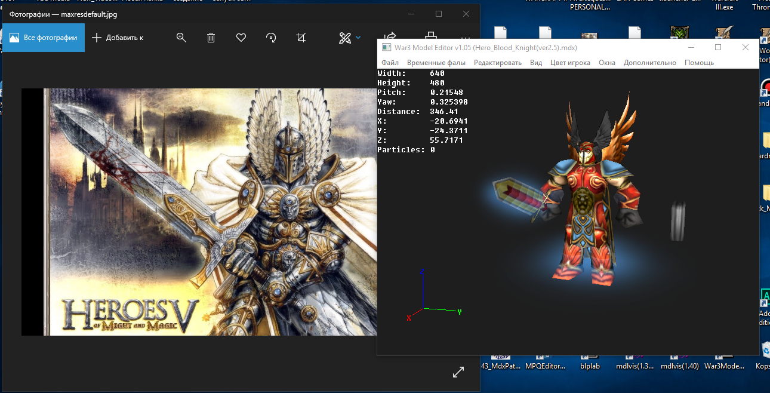
Task: Minimize the War3 Model Editor window
Action: tap(691, 47)
